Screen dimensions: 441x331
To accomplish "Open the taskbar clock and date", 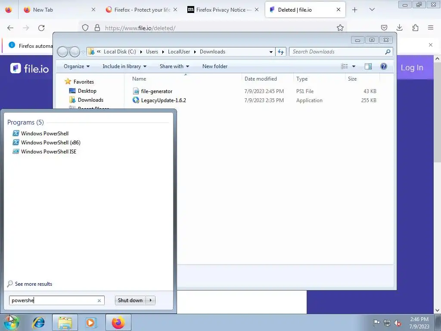I will coord(419,322).
